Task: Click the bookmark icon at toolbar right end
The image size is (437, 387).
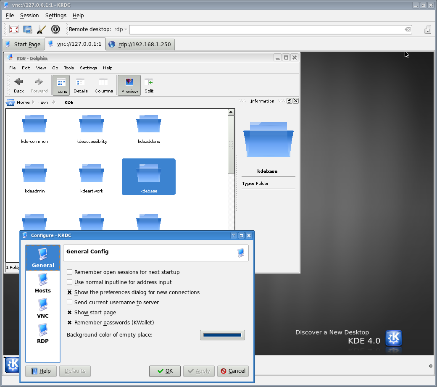Action: click(427, 29)
